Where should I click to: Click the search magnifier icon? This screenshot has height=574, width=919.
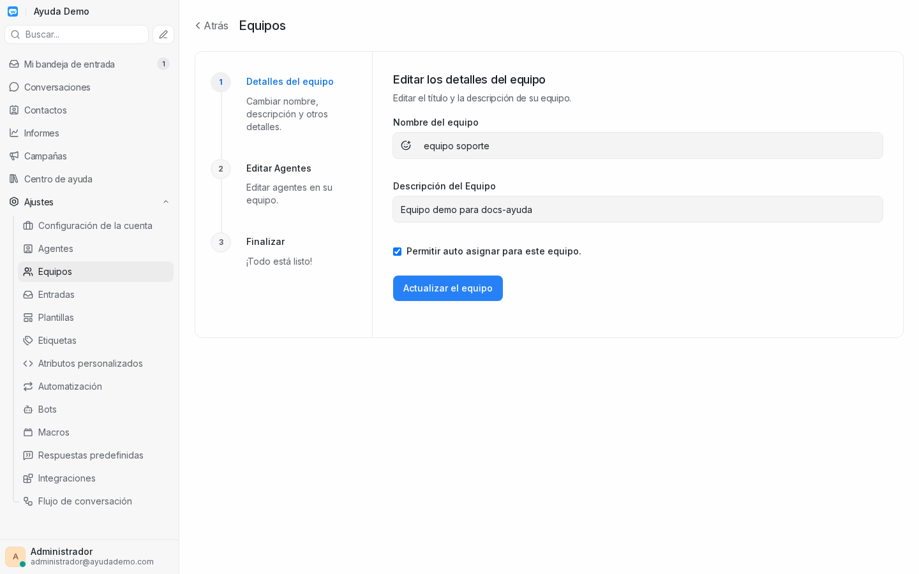click(x=15, y=34)
